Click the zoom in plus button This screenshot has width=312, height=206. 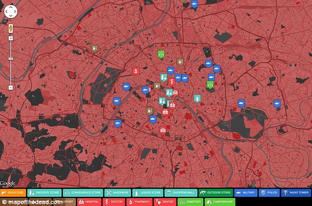click(11, 38)
